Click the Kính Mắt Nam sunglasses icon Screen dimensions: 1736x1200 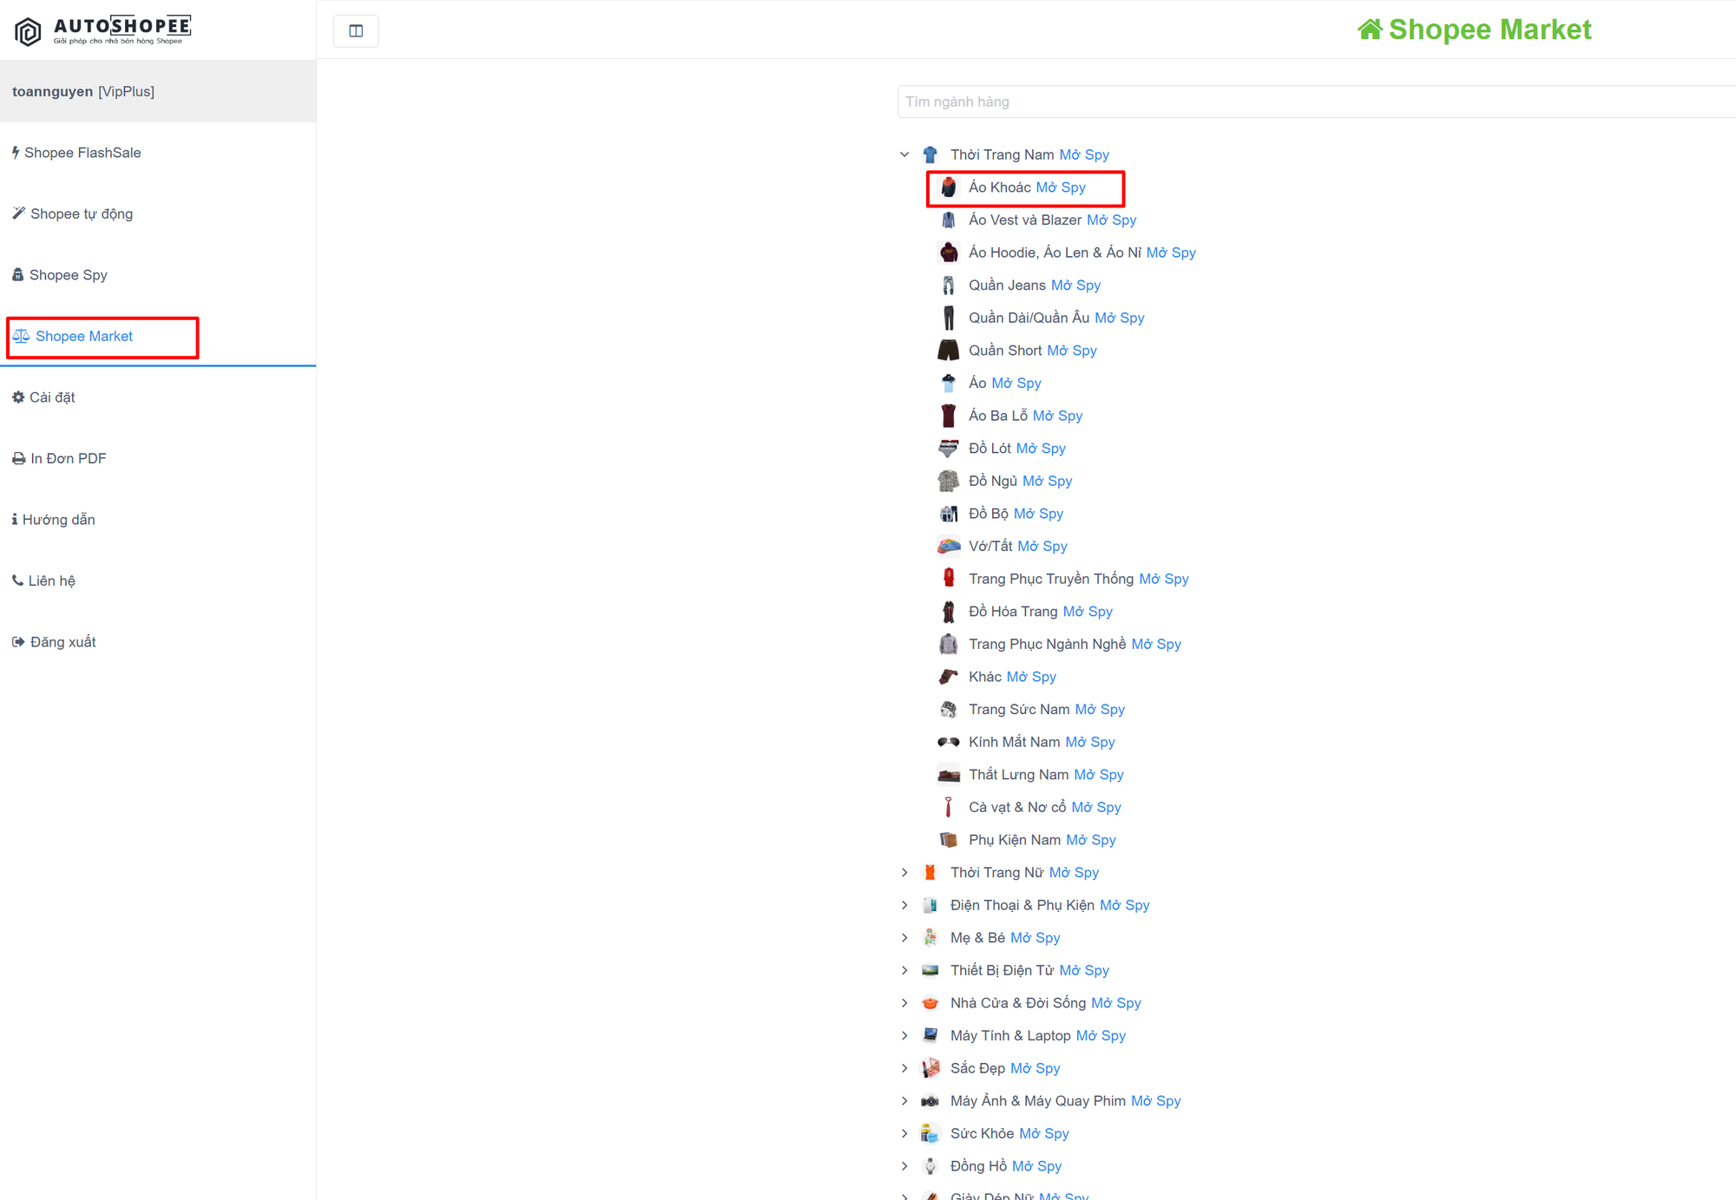(x=948, y=742)
